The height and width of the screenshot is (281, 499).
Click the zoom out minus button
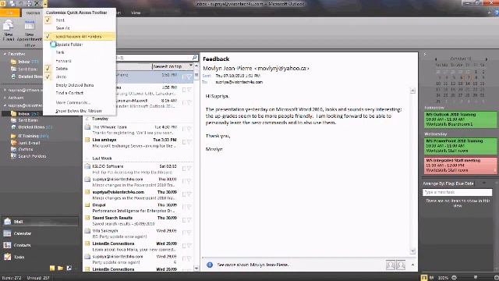click(x=454, y=278)
